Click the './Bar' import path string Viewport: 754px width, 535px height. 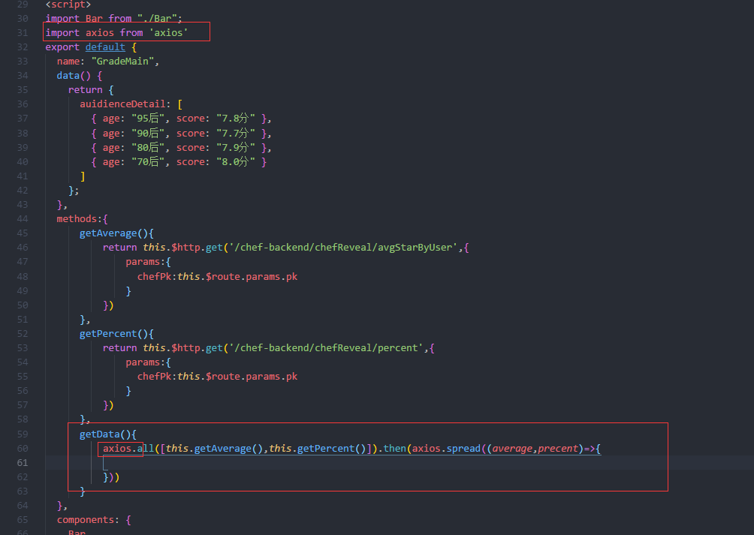pos(157,19)
